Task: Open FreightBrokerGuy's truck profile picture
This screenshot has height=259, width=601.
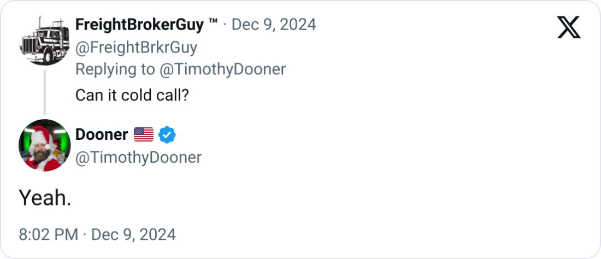Action: click(45, 40)
